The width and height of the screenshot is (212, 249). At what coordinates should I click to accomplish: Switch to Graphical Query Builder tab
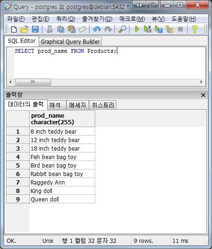point(70,42)
